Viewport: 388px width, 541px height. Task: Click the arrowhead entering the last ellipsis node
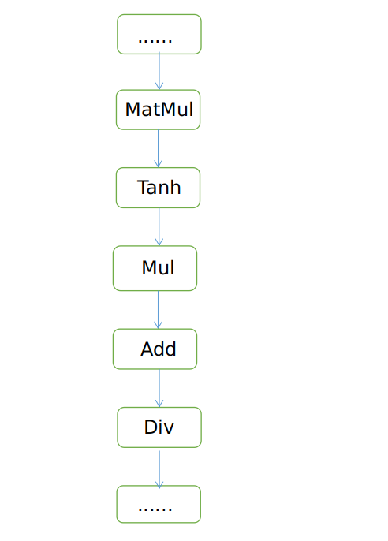click(159, 485)
